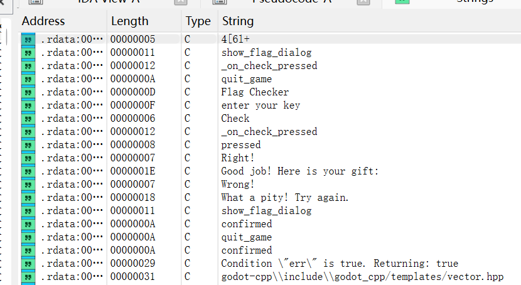Click length value 00000031
The image size is (521, 285).
click(x=132, y=276)
